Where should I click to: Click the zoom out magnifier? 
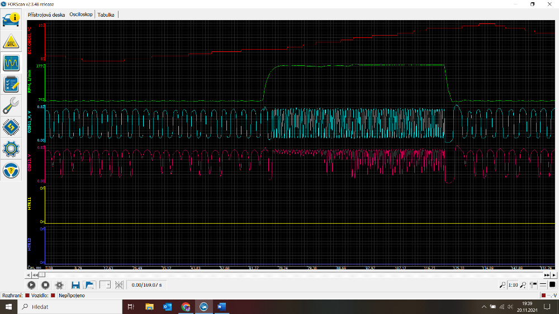[x=501, y=285]
